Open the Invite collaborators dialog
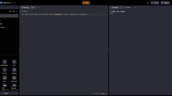Screen dimensions: 172x96 (x=155, y=3)
